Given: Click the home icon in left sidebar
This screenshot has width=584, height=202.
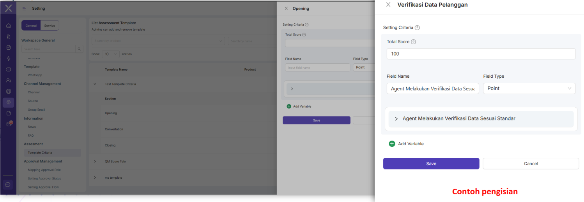Looking at the screenshot, I should pyautogui.click(x=9, y=26).
